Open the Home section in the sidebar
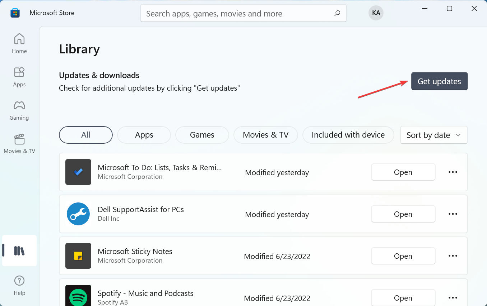The image size is (487, 306). [19, 43]
